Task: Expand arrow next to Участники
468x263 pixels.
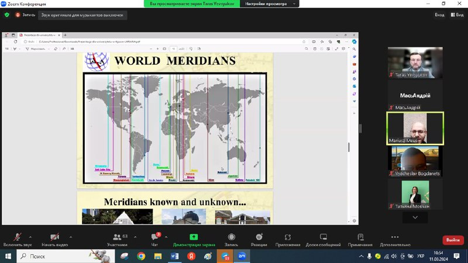Action: (x=135, y=237)
